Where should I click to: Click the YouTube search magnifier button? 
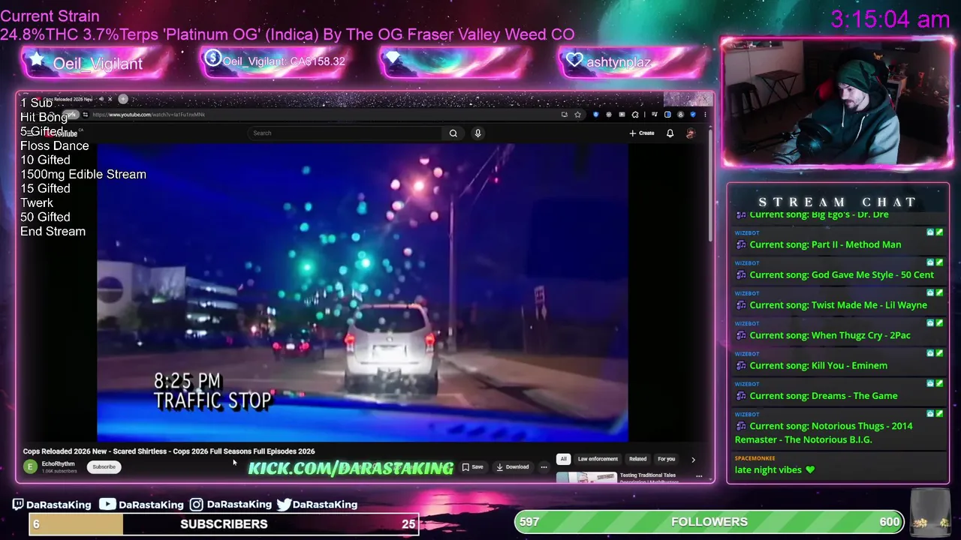coord(453,133)
